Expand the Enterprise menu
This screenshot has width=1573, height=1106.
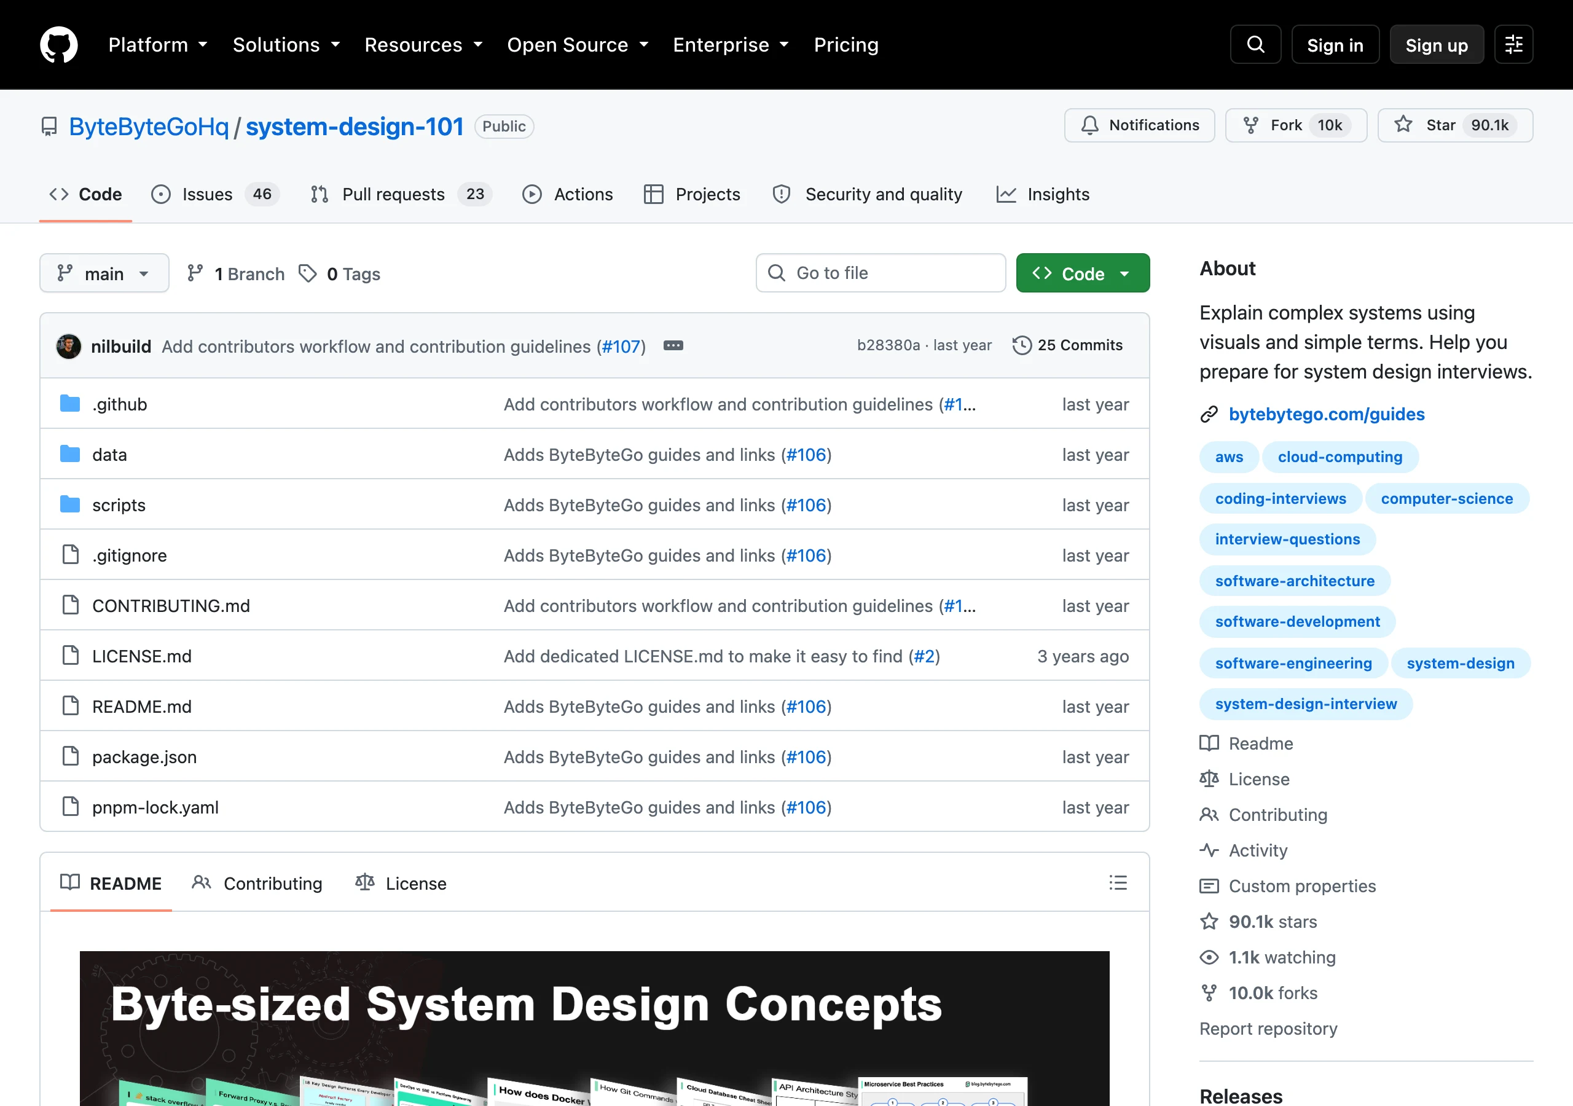point(731,44)
